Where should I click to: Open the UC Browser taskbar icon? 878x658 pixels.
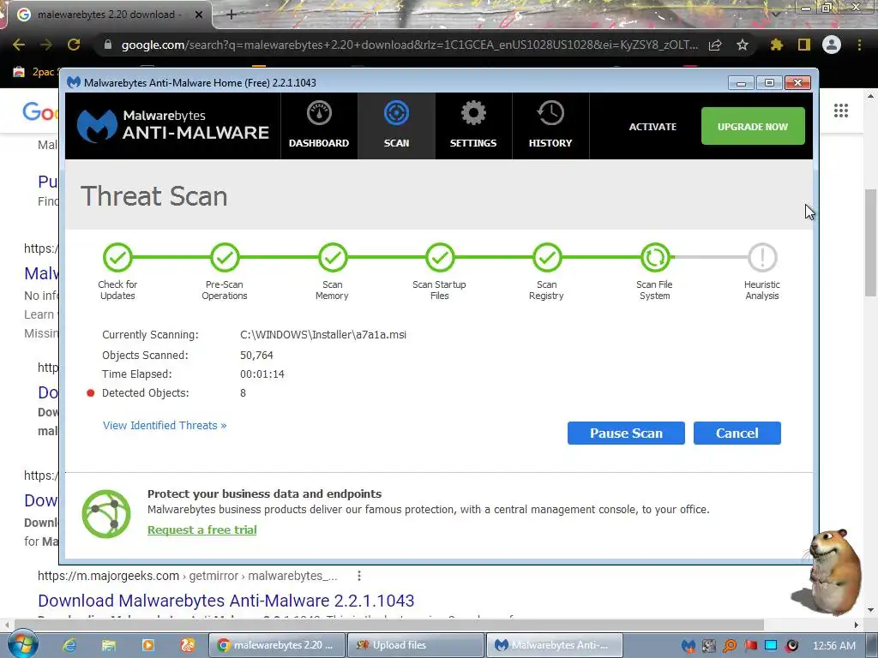(188, 645)
